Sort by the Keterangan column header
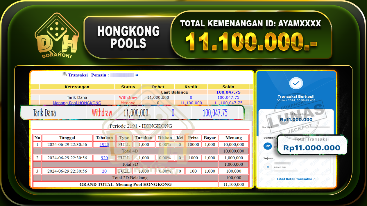Image resolution: width=367 pixels, height=206 pixels. [x=77, y=87]
